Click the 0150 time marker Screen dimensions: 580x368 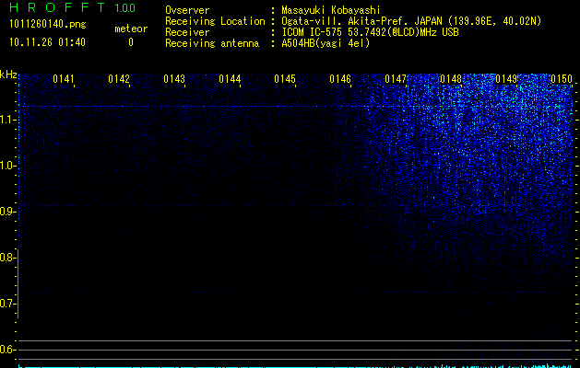562,79
